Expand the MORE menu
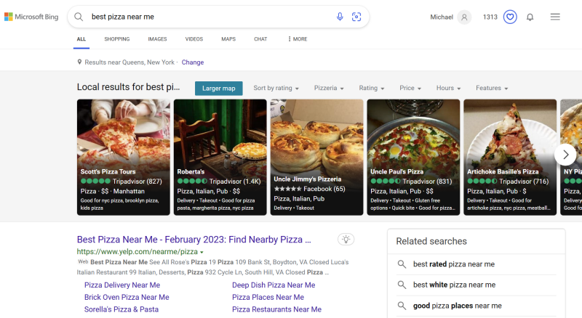Image resolution: width=582 pixels, height=318 pixels. pyautogui.click(x=298, y=39)
